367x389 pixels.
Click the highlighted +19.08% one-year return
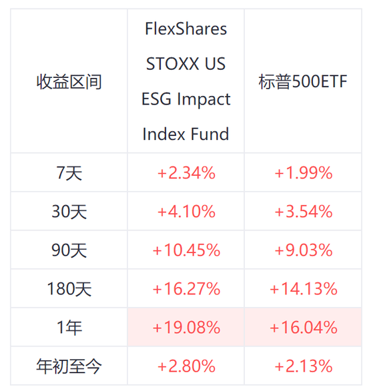[x=186, y=328]
